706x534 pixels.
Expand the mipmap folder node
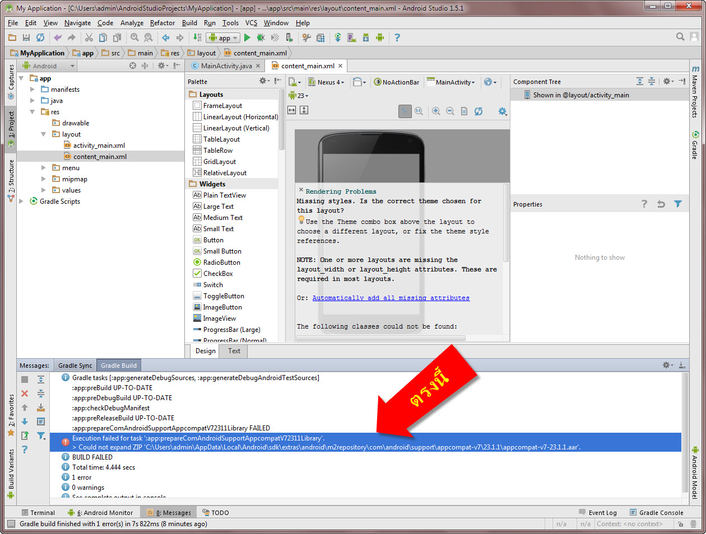[44, 179]
